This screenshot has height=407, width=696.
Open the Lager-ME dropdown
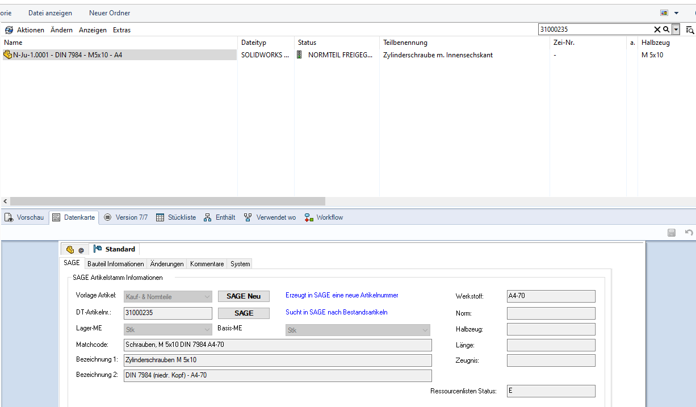click(167, 330)
